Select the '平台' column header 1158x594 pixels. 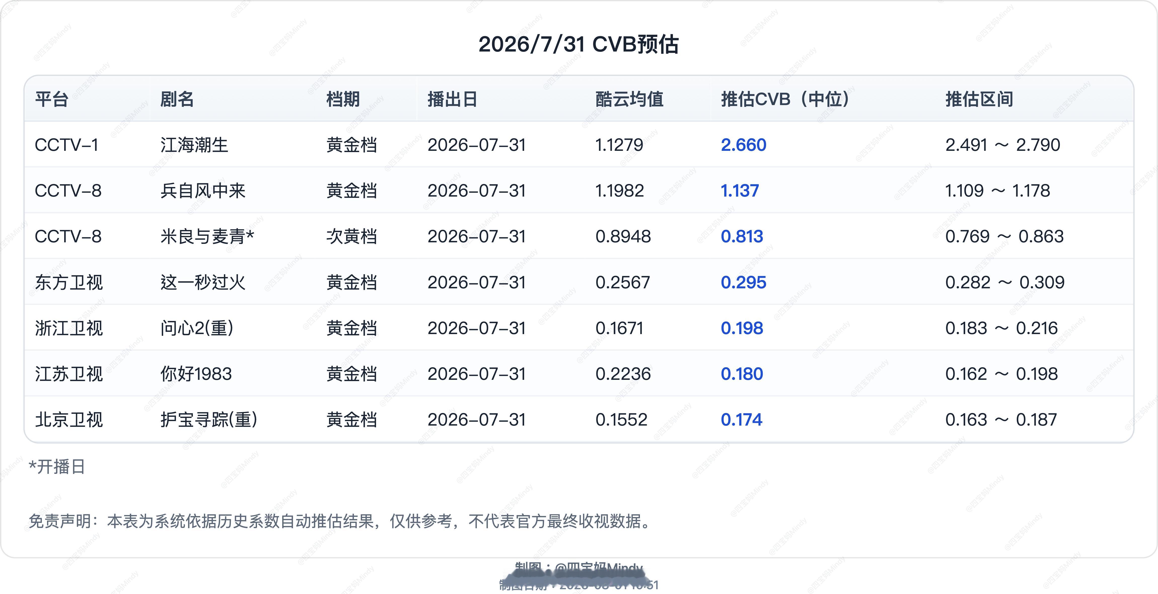(52, 99)
